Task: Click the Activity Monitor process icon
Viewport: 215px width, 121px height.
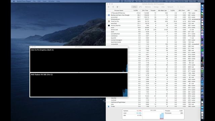Action: pos(109,26)
